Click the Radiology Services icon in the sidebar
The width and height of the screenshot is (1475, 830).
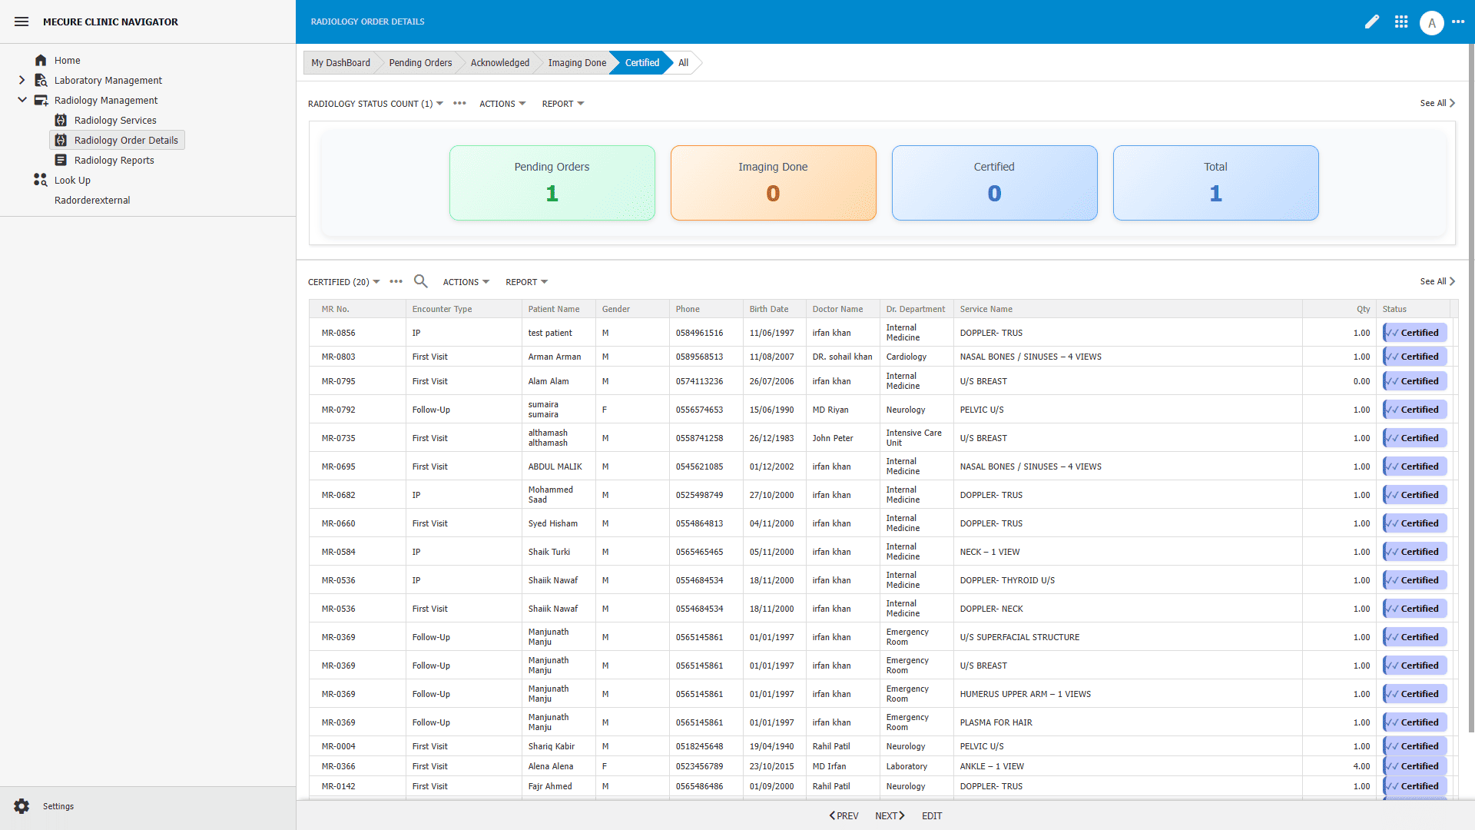pos(60,120)
